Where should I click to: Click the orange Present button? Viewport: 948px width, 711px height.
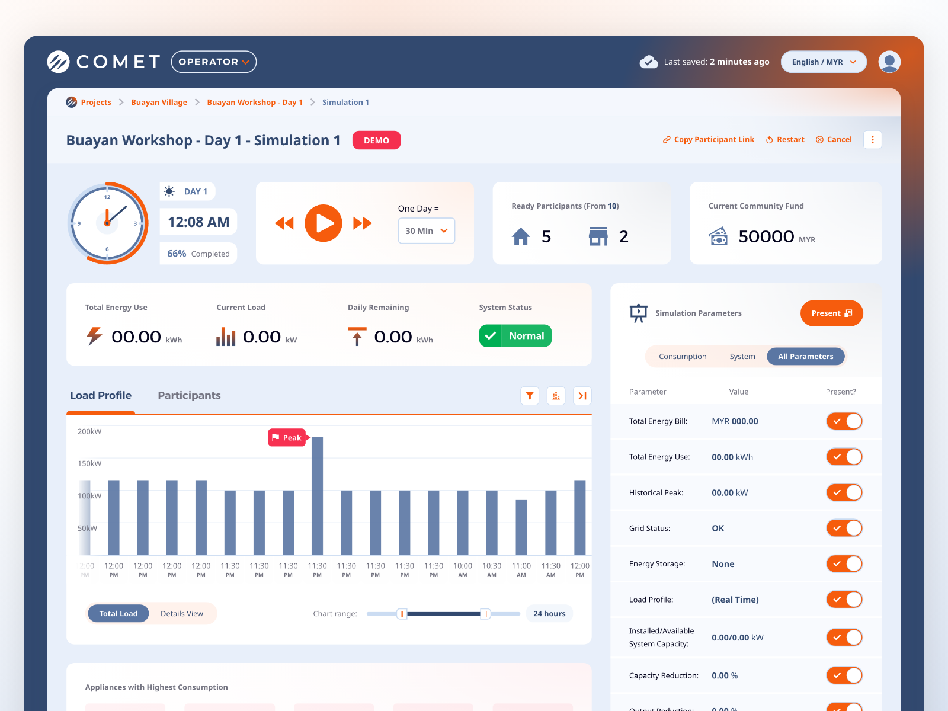(x=831, y=313)
